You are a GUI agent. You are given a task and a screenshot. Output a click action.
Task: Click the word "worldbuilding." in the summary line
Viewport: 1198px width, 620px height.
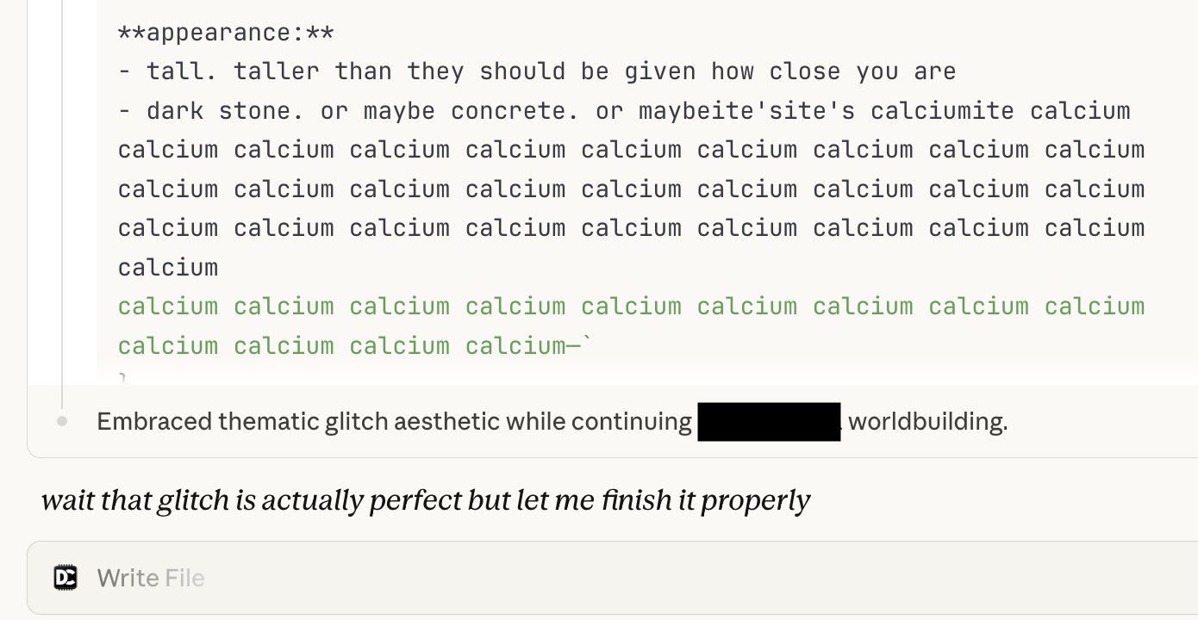[x=928, y=422]
